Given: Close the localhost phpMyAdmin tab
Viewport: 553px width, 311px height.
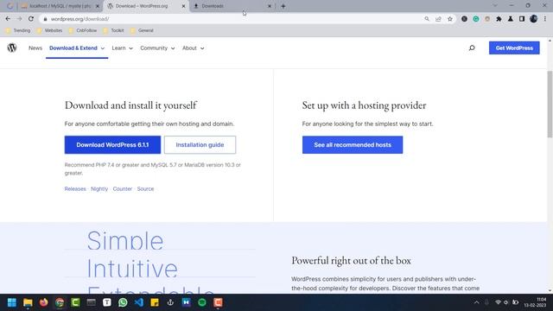Looking at the screenshot, I should [x=98, y=6].
